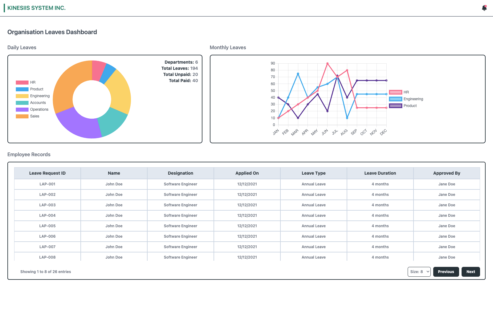Toggle HR legend in the doughnut chart

[26, 82]
